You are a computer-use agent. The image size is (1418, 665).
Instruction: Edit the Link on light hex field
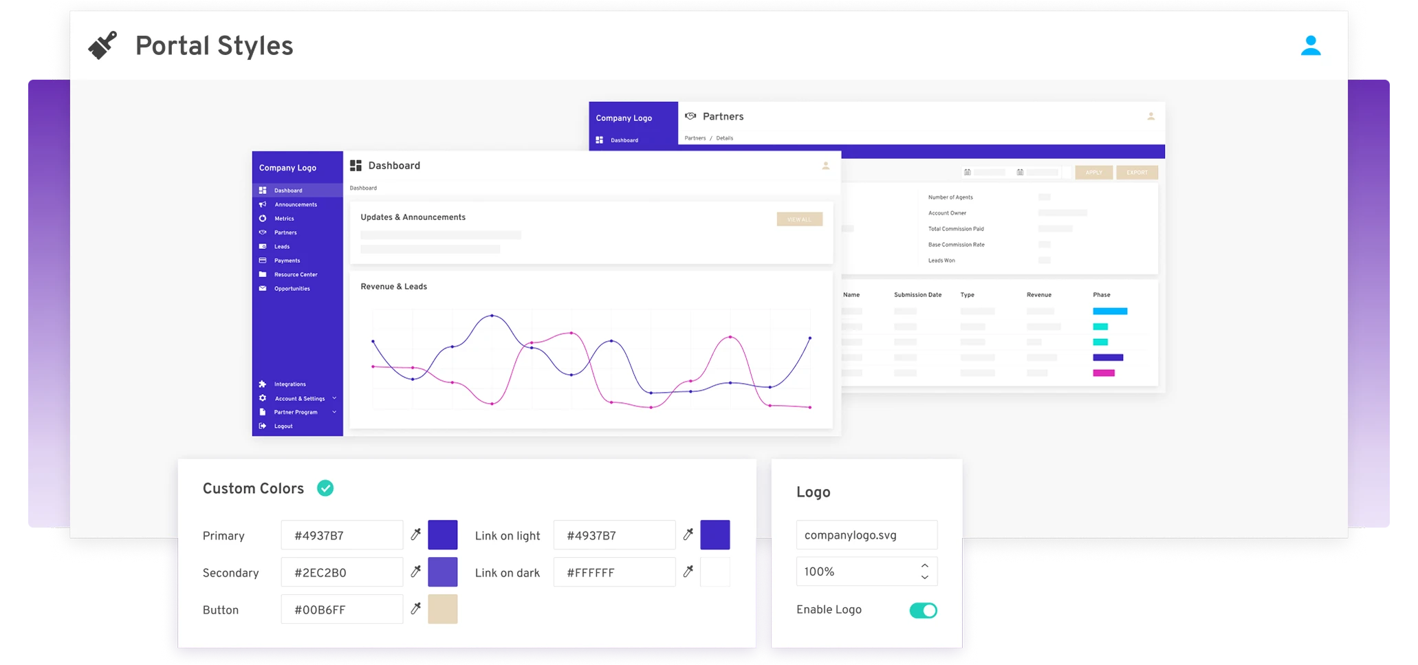(614, 535)
